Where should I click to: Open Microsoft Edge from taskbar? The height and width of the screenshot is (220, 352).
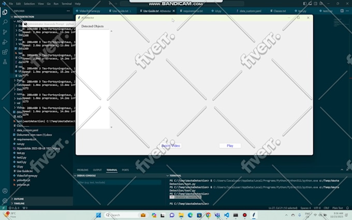190,215
